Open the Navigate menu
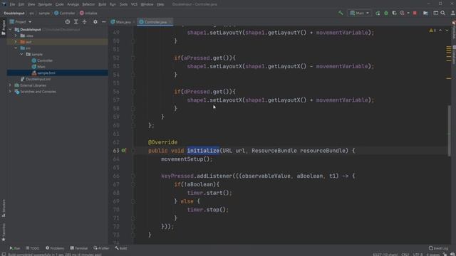 [x=45, y=4]
